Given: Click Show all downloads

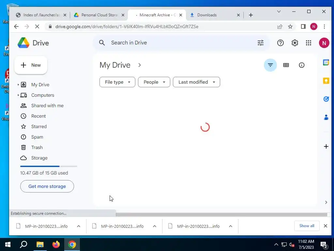Looking at the screenshot, I should (x=307, y=226).
